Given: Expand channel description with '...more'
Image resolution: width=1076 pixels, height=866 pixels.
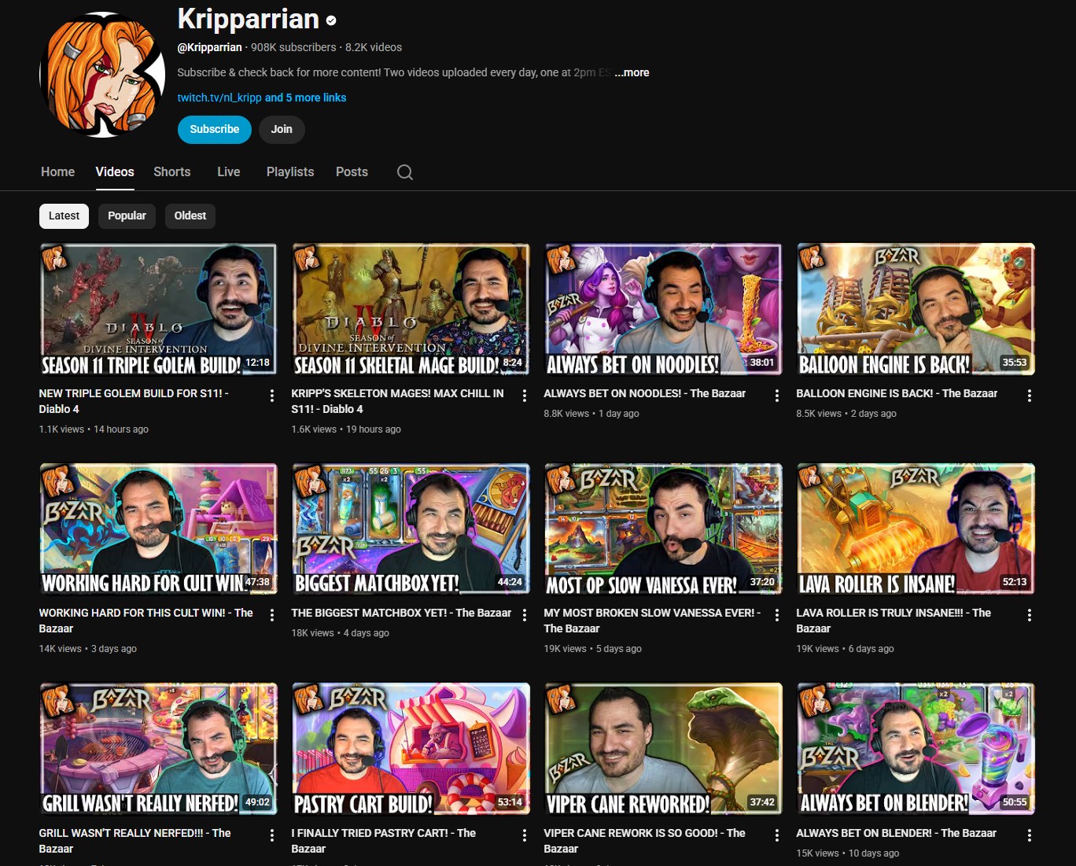Looking at the screenshot, I should coord(632,72).
